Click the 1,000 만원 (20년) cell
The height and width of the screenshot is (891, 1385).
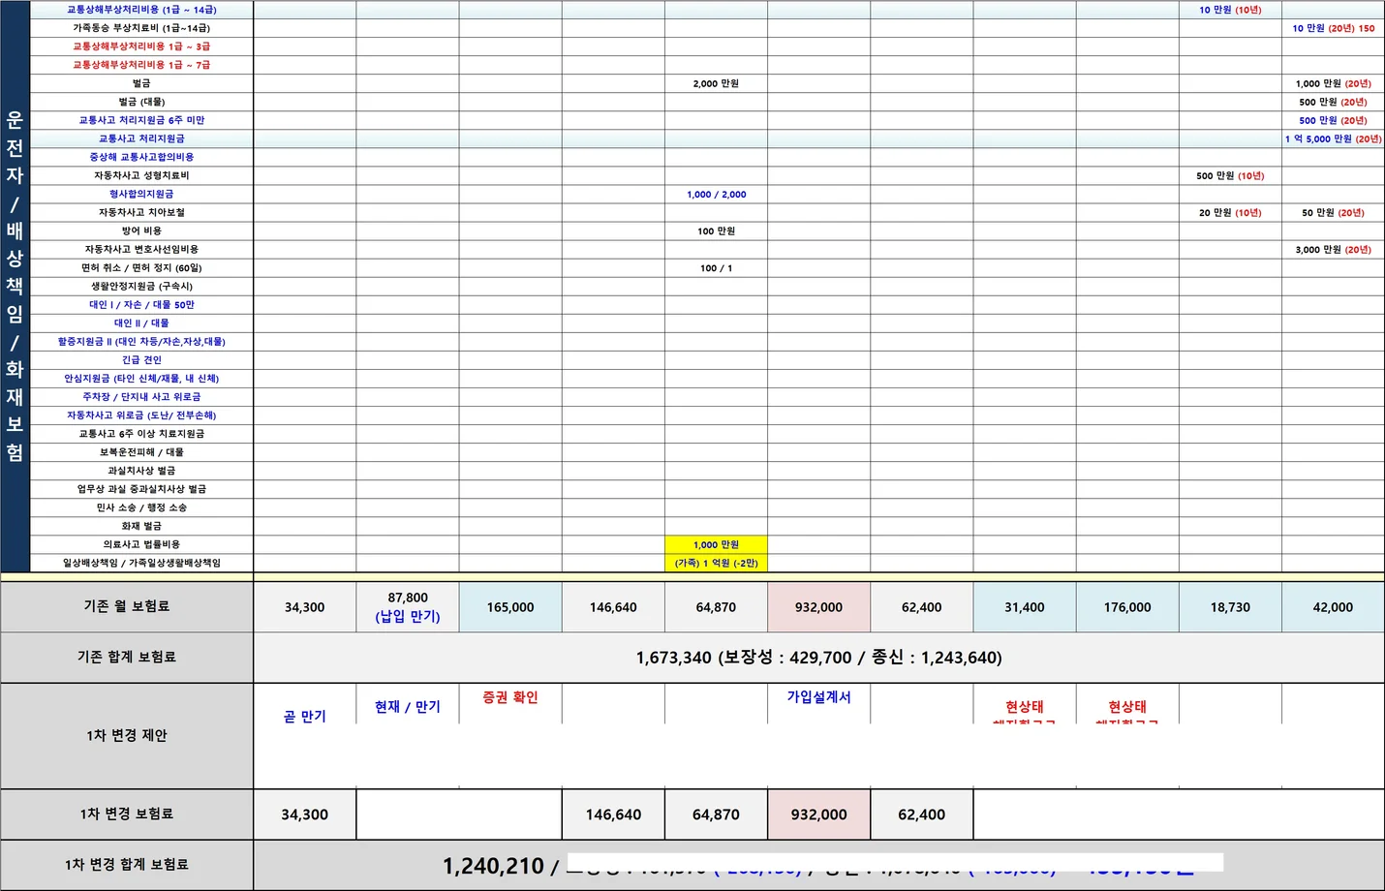point(1333,83)
